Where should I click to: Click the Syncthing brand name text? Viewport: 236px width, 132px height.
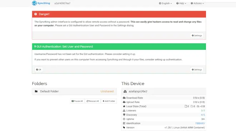[44, 3]
